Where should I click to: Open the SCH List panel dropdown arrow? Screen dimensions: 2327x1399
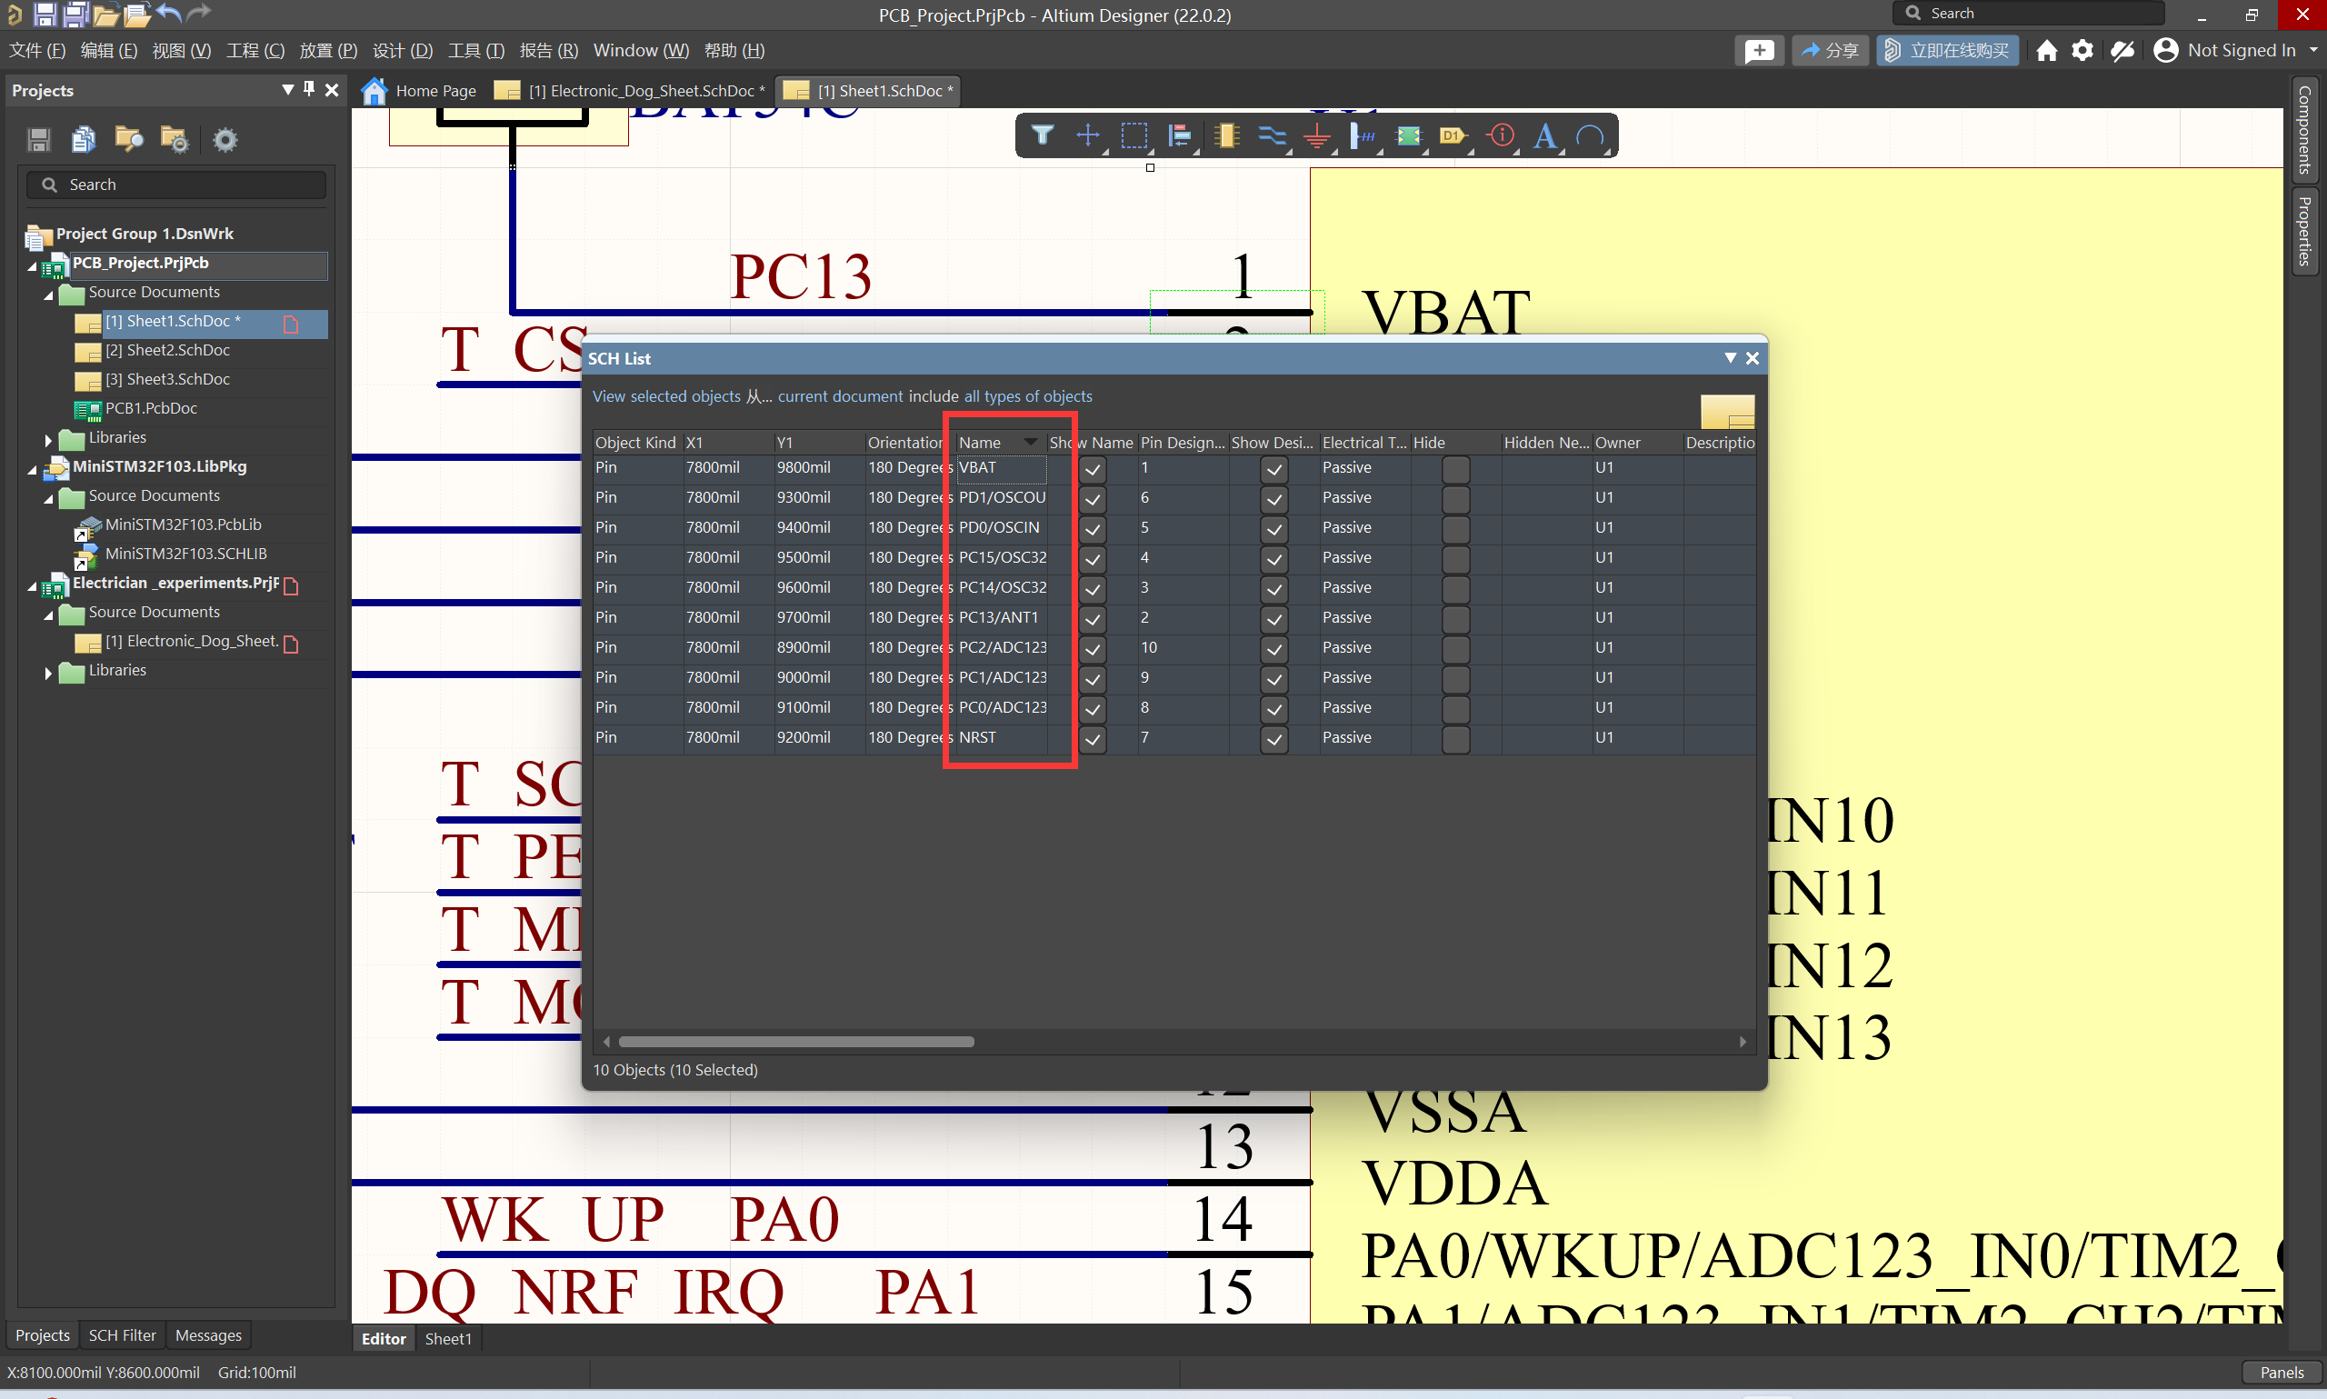click(x=1730, y=358)
